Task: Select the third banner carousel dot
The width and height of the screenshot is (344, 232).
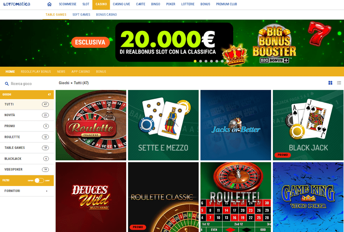Action: [x=206, y=61]
